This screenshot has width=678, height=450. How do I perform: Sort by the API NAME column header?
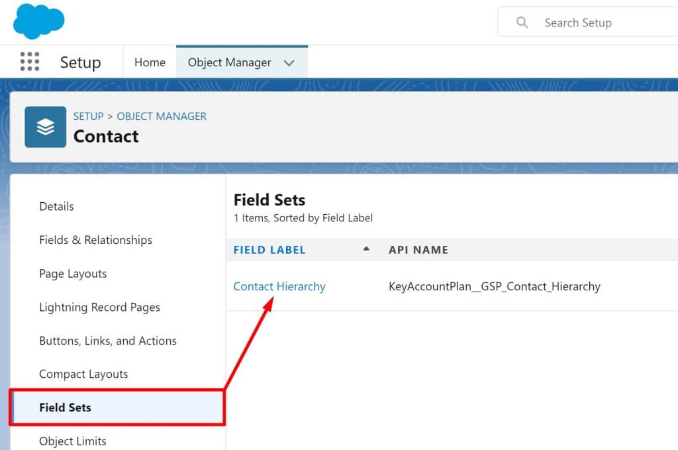[x=418, y=250]
